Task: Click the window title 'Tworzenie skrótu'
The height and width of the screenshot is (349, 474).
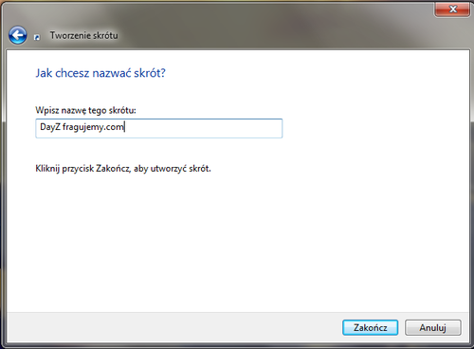Action: pos(83,35)
